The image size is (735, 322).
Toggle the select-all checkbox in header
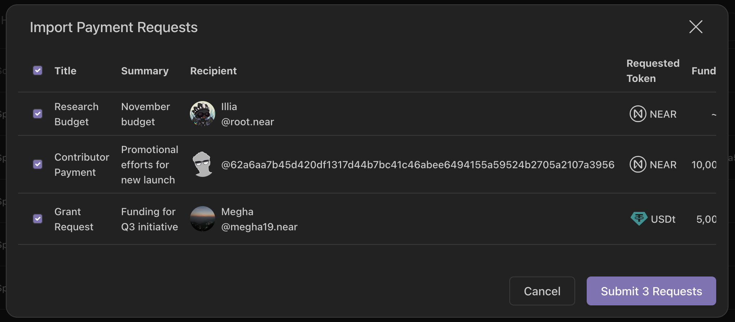tap(38, 70)
